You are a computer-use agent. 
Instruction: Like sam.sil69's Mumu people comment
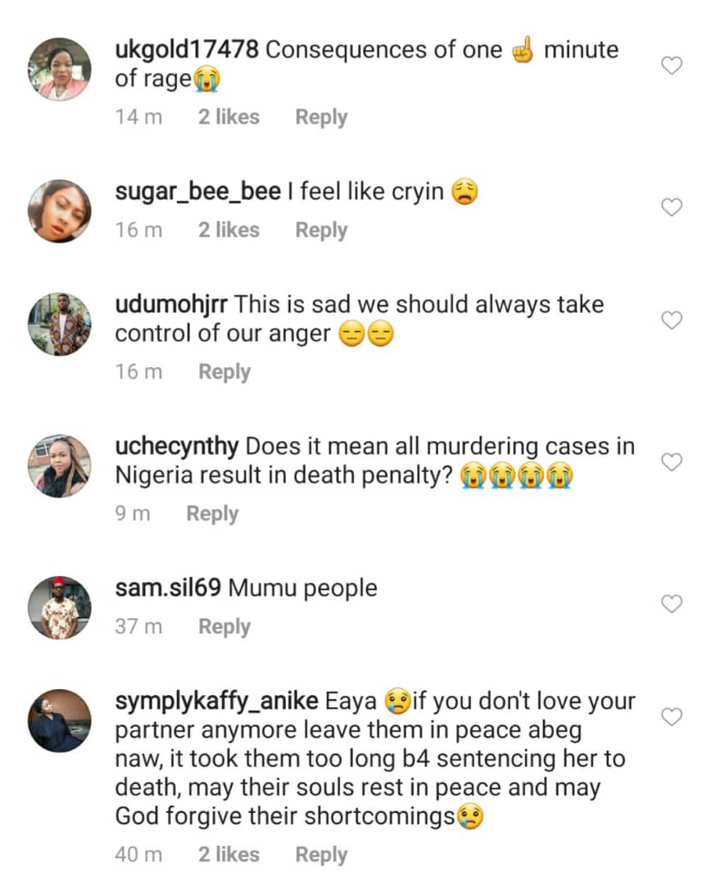coord(671,604)
